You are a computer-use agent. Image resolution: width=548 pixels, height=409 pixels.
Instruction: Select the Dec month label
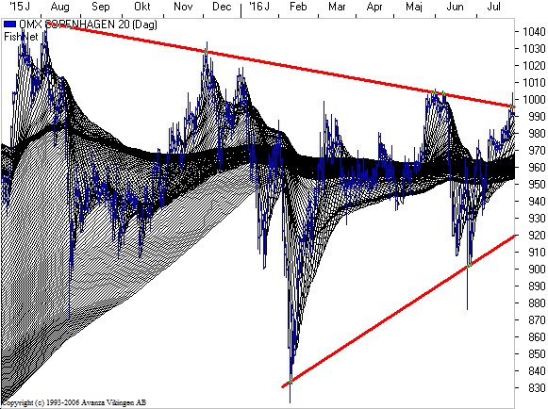(222, 7)
